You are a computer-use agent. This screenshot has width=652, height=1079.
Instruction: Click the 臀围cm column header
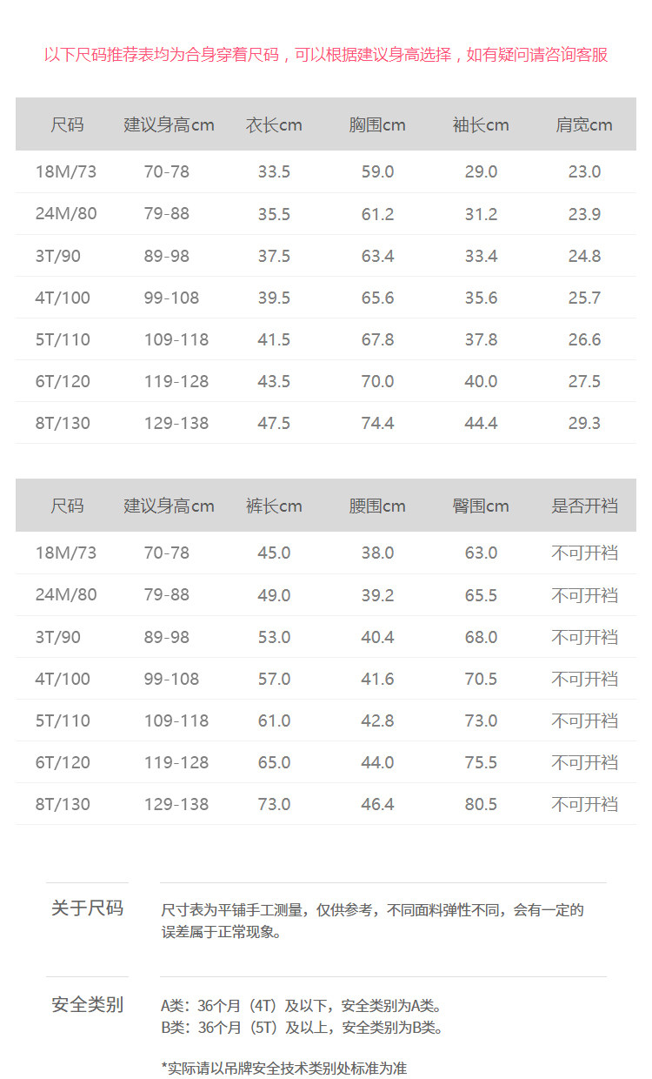[x=481, y=506]
